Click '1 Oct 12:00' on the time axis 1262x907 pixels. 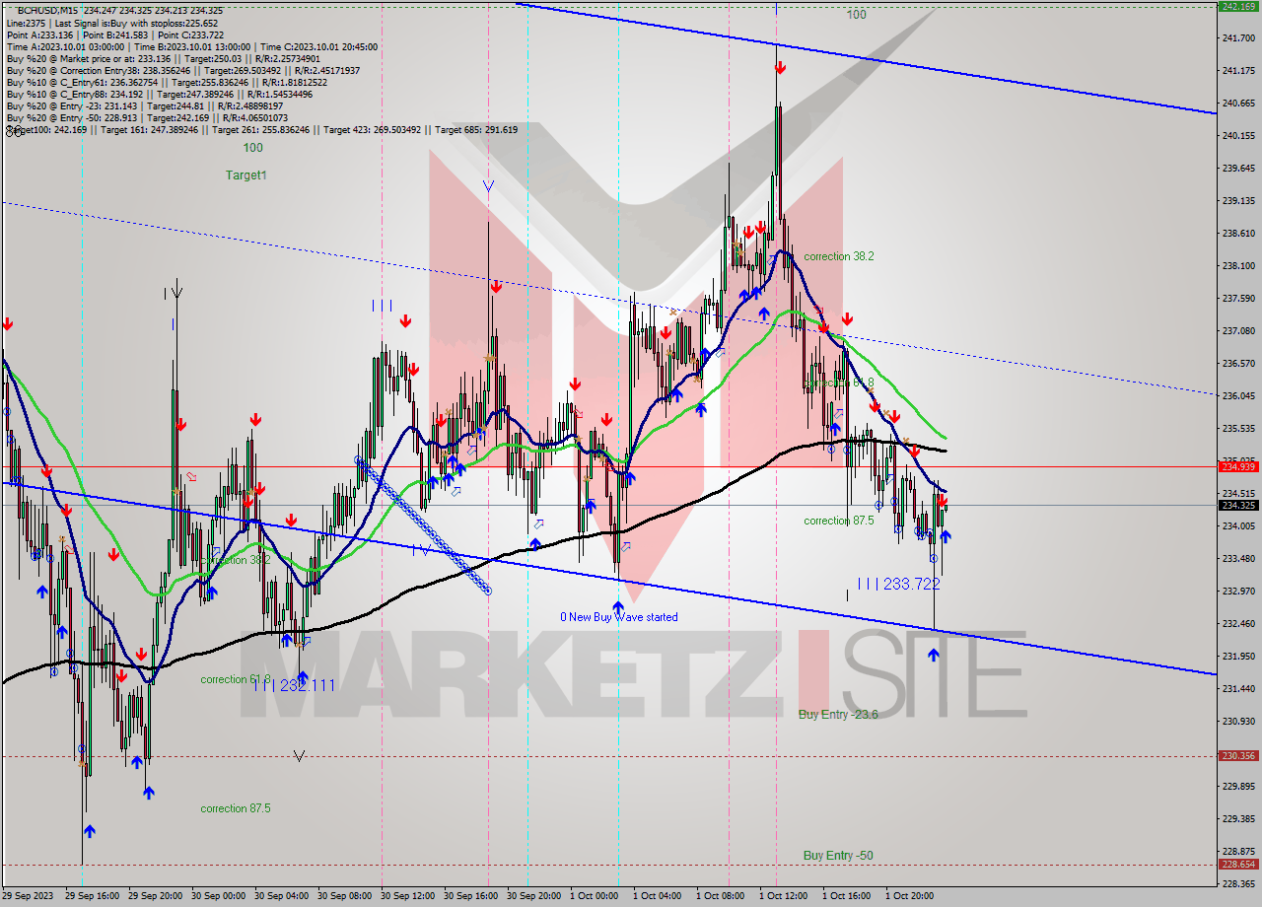784,896
